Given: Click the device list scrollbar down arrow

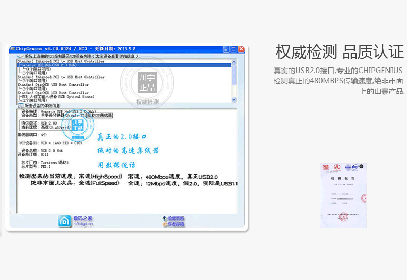Looking at the screenshot, I should coord(234,100).
